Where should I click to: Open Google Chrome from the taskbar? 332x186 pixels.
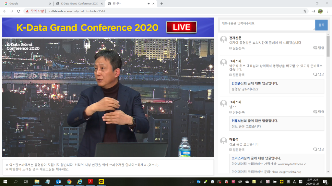point(69,181)
